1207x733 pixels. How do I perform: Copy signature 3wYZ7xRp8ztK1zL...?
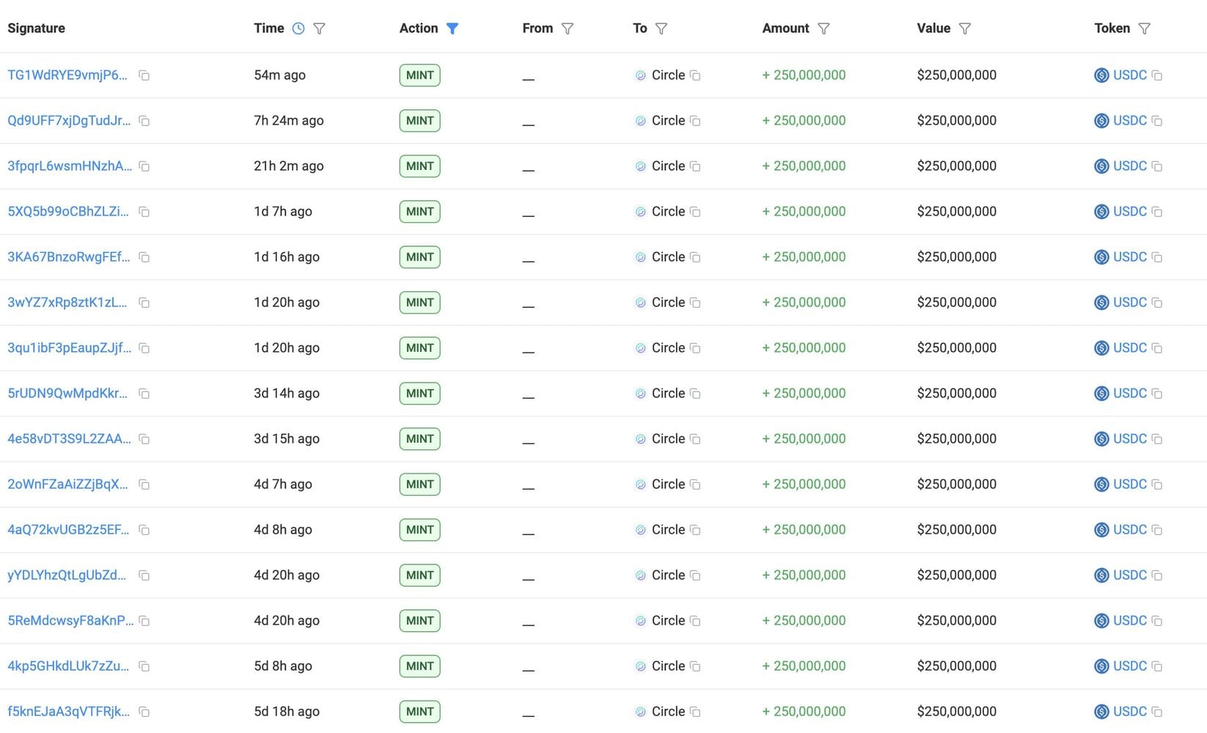tap(144, 303)
